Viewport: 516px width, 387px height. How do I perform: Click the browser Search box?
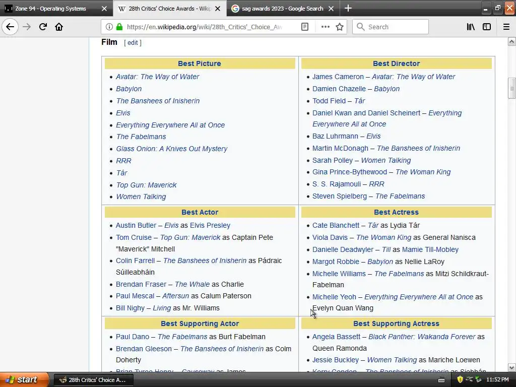tap(391, 27)
